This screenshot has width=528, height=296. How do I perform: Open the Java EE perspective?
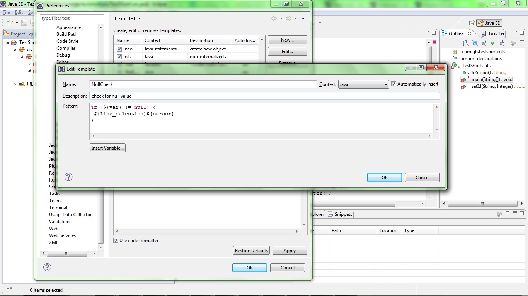point(489,23)
